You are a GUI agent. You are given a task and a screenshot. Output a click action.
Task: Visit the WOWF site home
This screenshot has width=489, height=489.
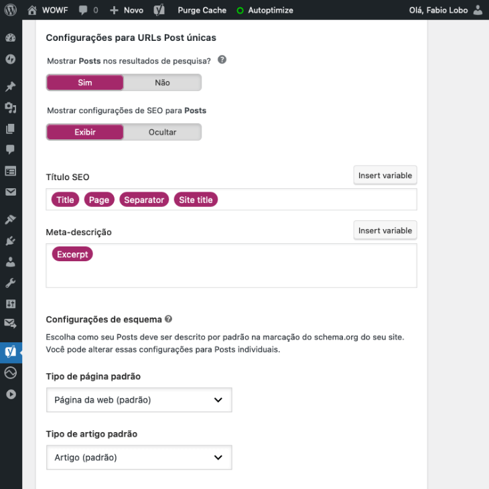point(32,10)
